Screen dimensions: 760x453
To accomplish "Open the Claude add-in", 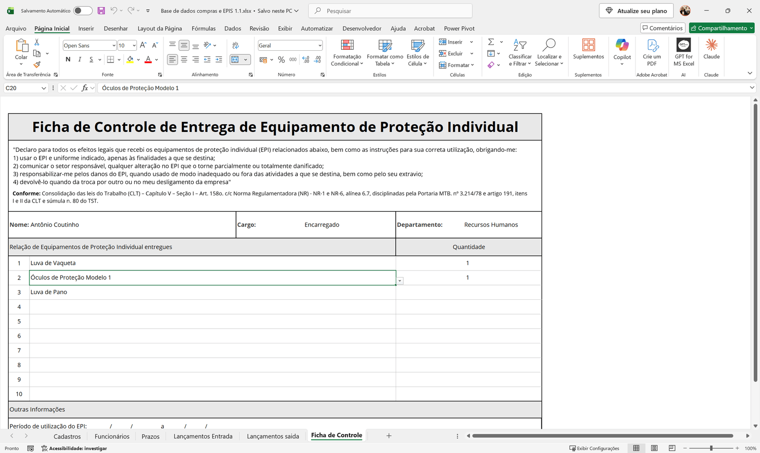I will [x=712, y=49].
